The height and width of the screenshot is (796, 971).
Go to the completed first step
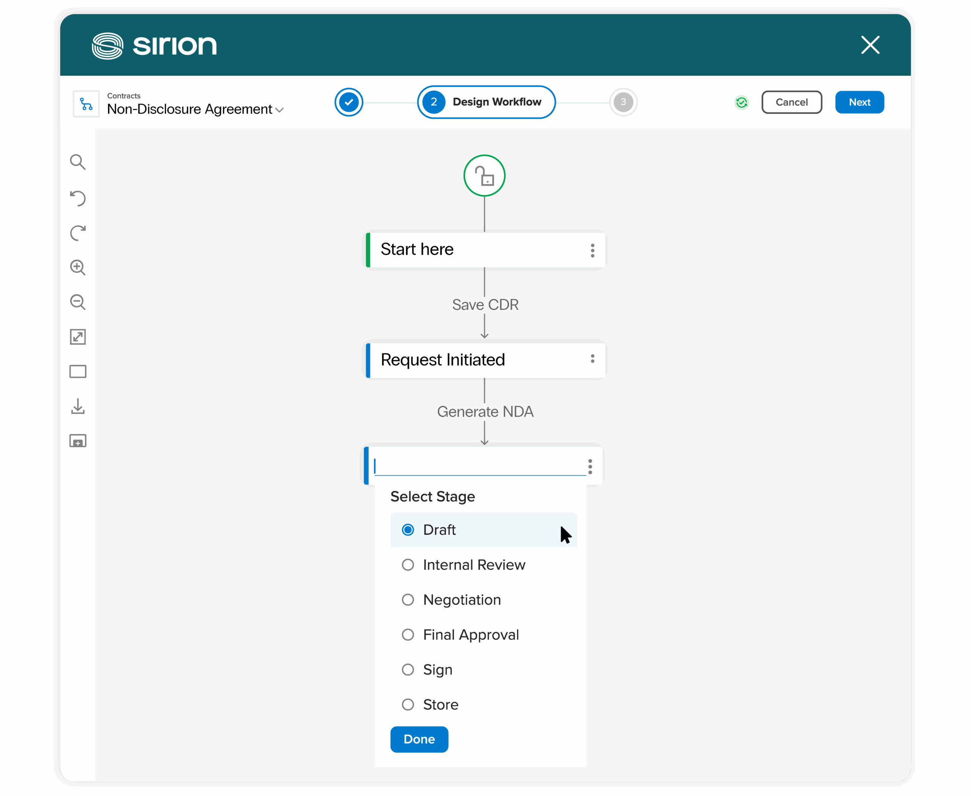click(x=349, y=102)
